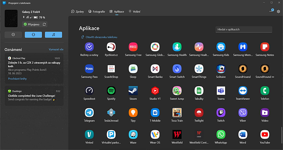Open SmartThings app

pyautogui.click(x=199, y=69)
